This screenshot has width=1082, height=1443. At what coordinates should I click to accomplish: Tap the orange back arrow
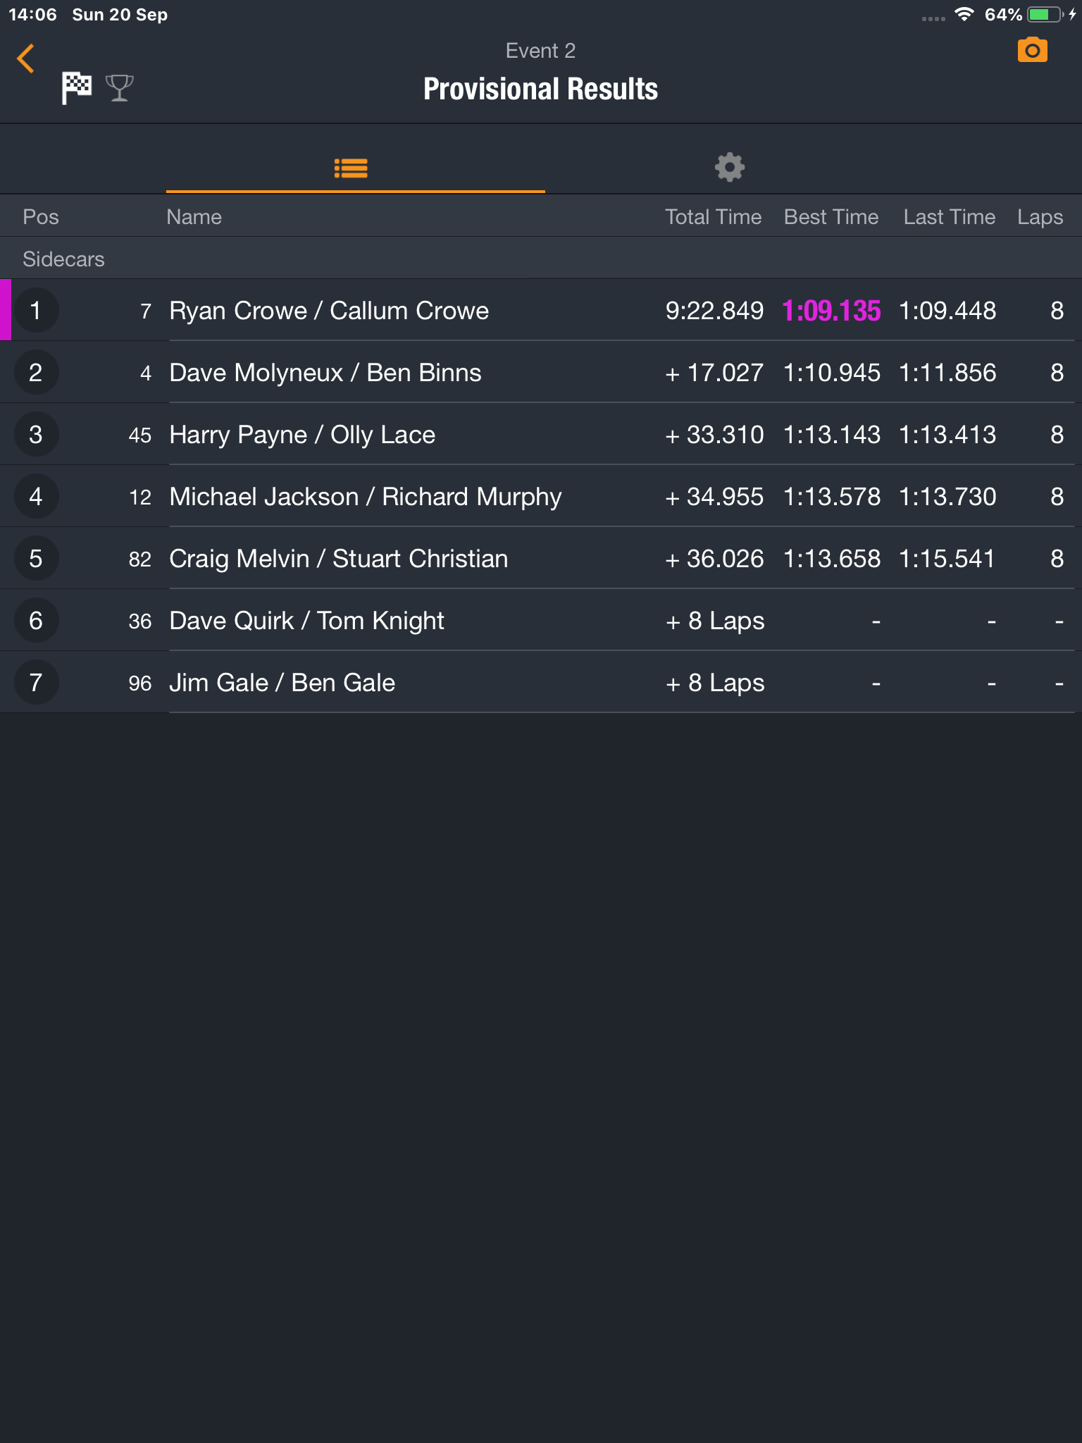click(26, 58)
